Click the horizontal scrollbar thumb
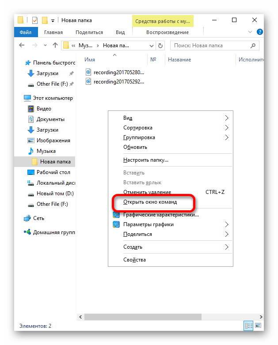This screenshot has height=345, width=278. pos(143,317)
